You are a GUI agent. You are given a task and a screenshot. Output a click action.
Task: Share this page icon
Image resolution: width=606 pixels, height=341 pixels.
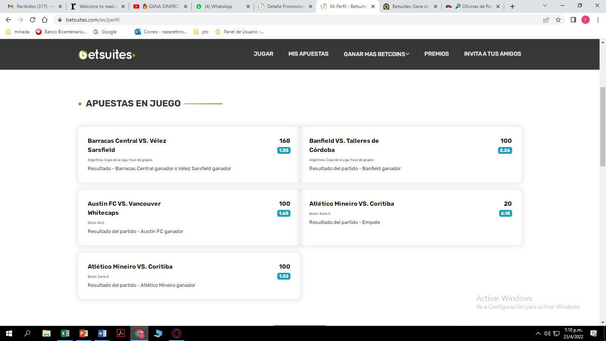tap(546, 20)
